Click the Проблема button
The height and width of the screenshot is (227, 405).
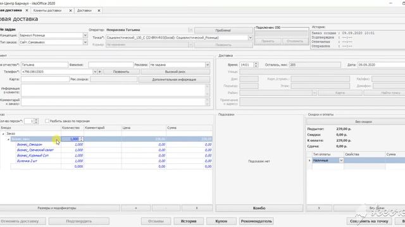tap(223, 30)
